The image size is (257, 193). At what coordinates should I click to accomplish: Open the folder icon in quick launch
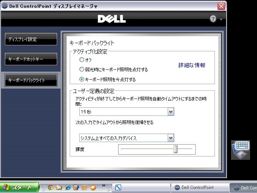point(59,187)
